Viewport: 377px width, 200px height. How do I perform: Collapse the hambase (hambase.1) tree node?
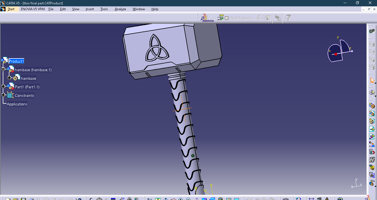point(3,69)
